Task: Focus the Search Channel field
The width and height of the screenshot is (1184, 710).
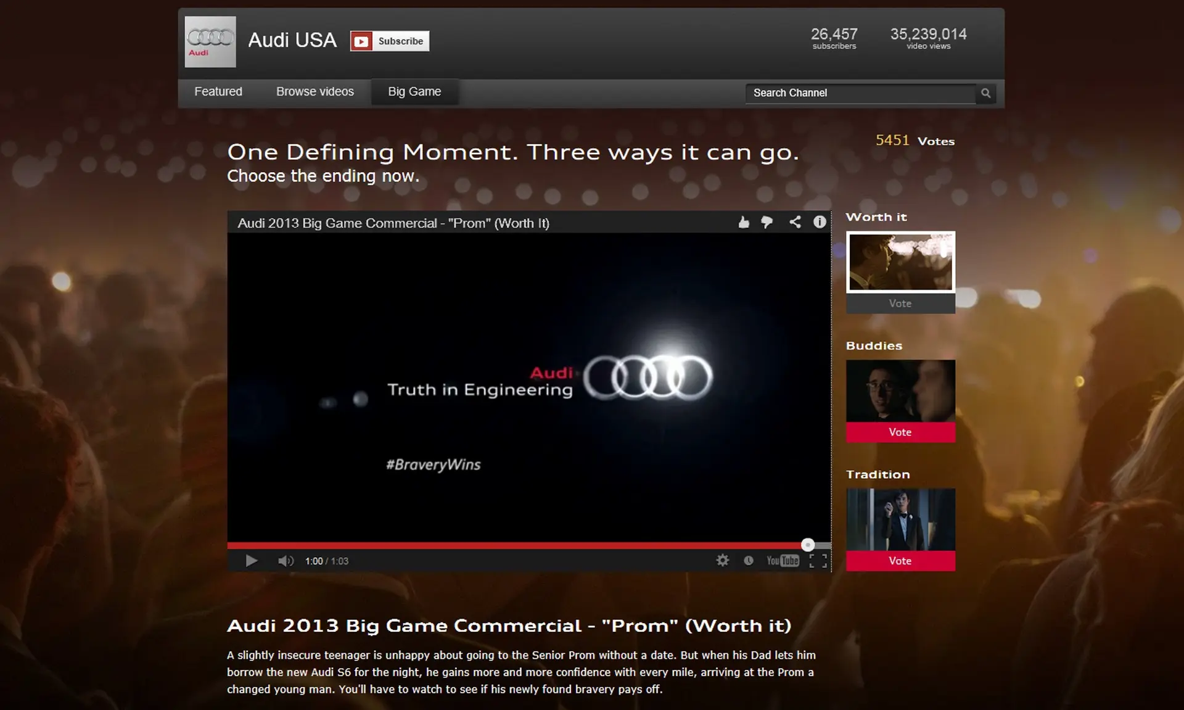Action: coord(861,93)
